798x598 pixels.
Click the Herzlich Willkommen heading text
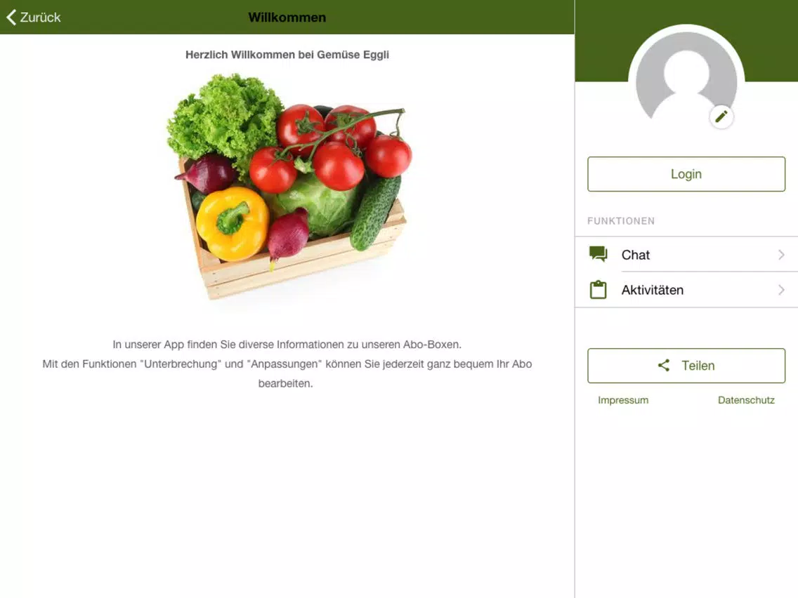pos(287,55)
